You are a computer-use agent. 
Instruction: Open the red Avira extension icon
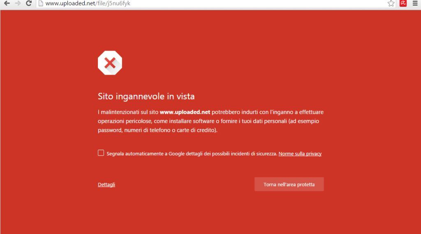(x=403, y=3)
